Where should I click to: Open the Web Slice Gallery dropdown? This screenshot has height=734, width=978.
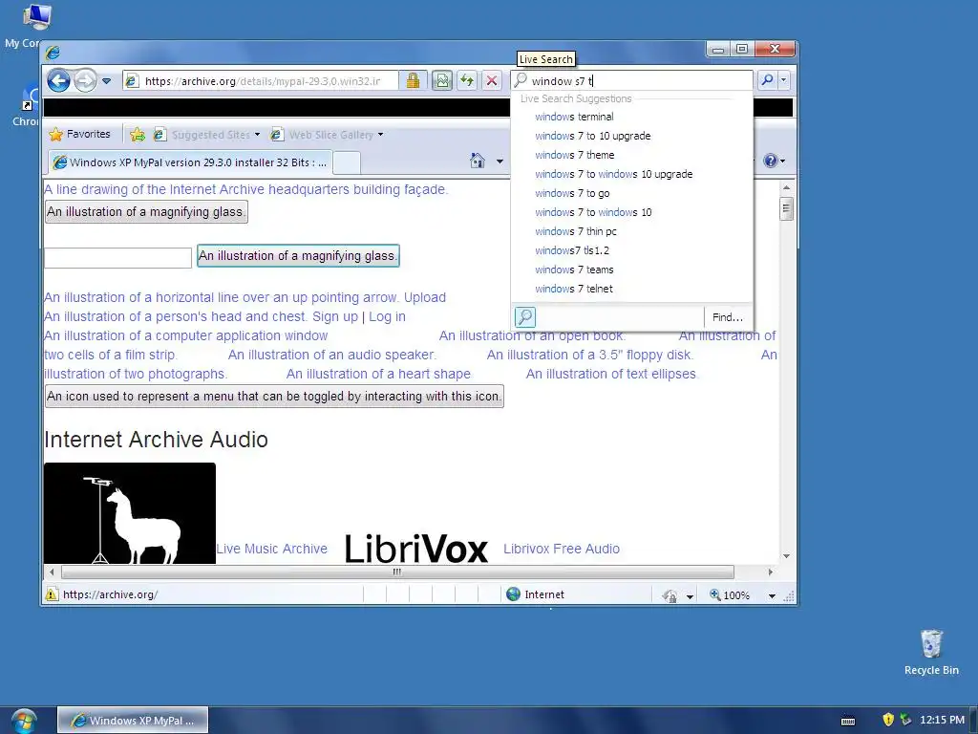pyautogui.click(x=328, y=134)
